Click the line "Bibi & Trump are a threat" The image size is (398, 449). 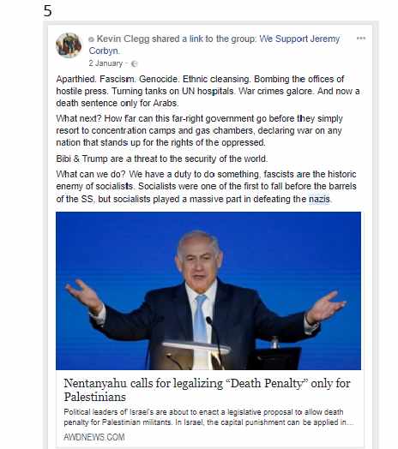coord(162,159)
